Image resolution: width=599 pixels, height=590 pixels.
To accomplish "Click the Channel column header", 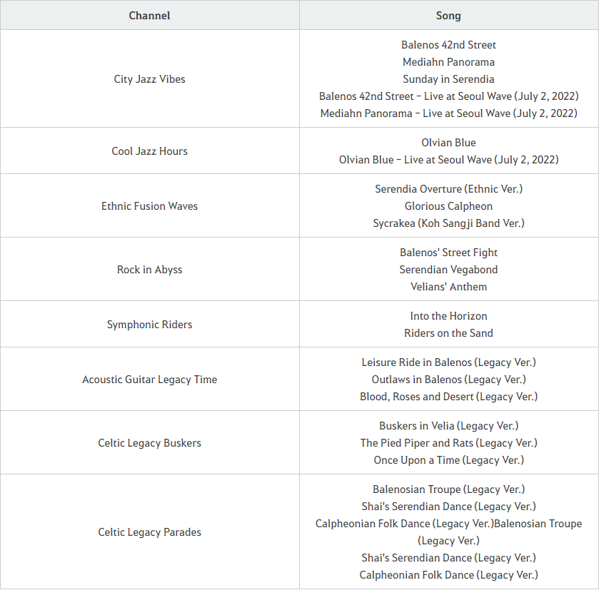I will tap(149, 15).
